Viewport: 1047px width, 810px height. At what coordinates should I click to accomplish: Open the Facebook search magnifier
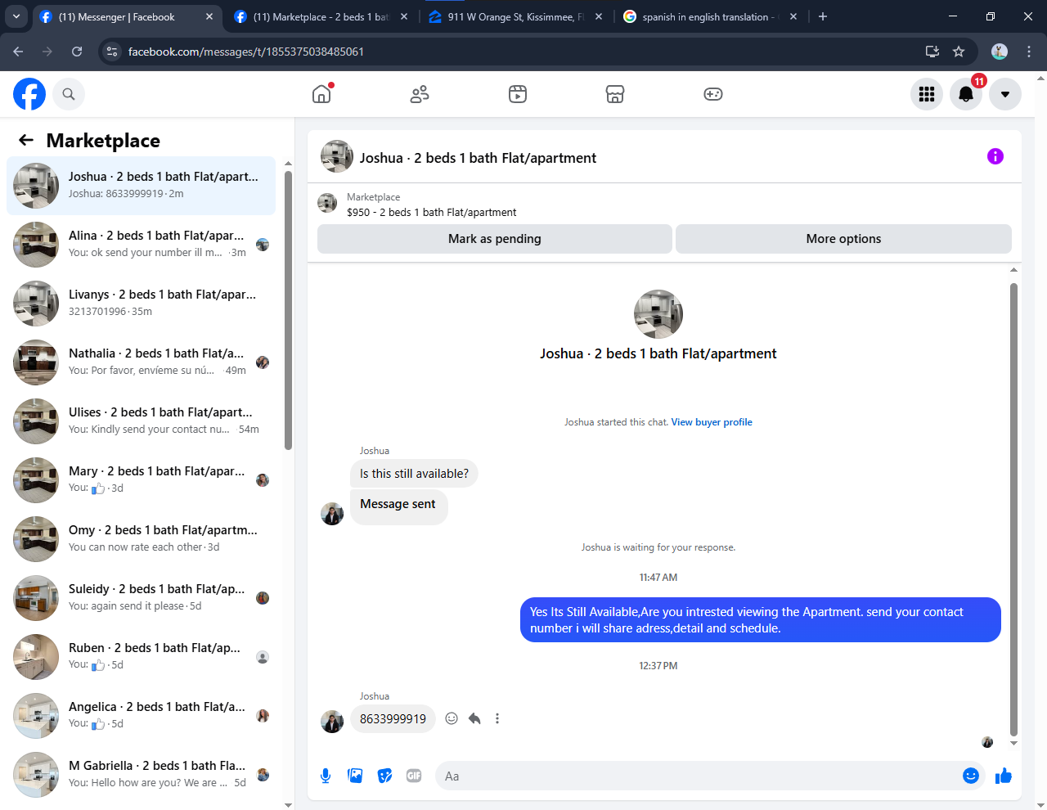click(69, 94)
